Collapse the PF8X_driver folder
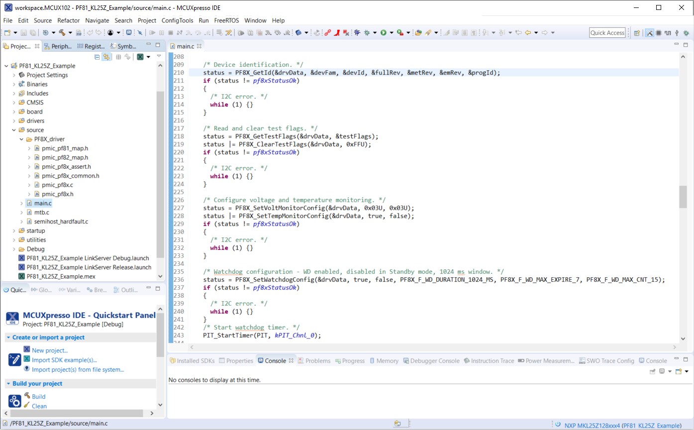The width and height of the screenshot is (694, 430). pos(21,139)
